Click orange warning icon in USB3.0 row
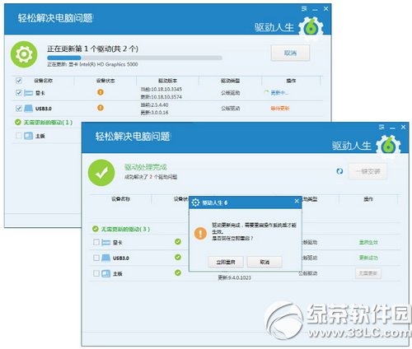The width and height of the screenshot is (412, 349). coord(101,108)
